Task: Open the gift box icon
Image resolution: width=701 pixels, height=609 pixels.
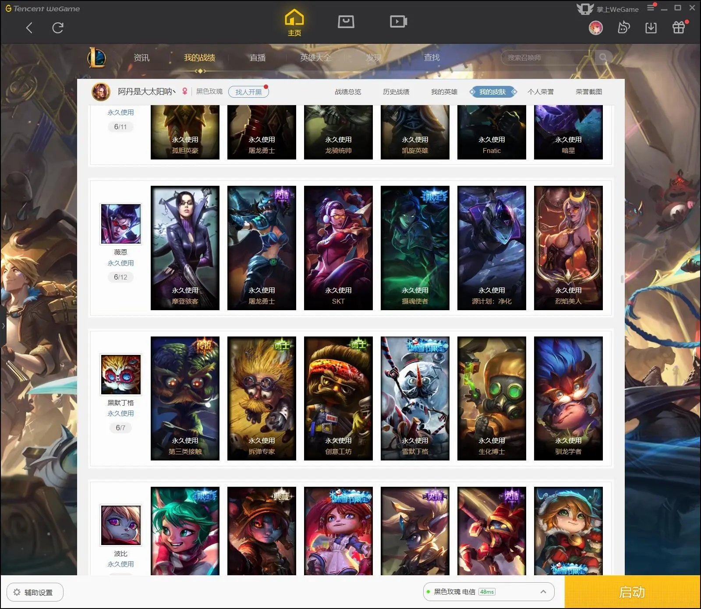Action: pos(679,28)
